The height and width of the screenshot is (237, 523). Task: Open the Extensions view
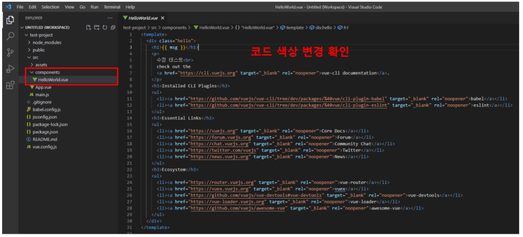pos(10,85)
